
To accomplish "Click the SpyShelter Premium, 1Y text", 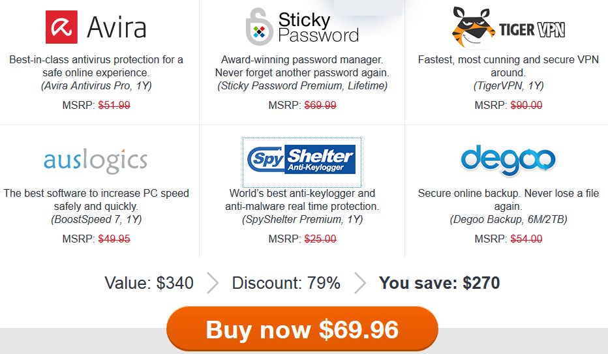I will pyautogui.click(x=302, y=219).
